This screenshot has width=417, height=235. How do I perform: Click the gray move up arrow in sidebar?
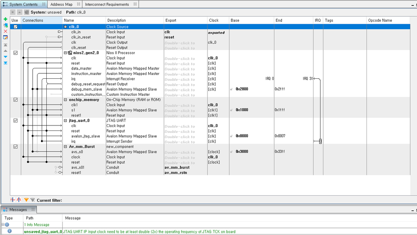5,51
